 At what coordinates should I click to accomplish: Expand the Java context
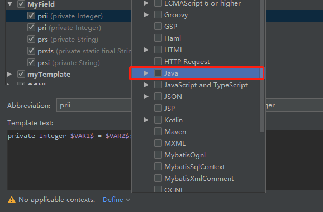(x=146, y=73)
